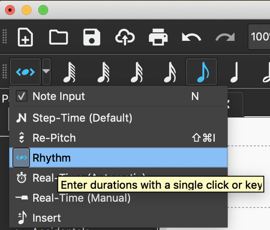Screen dimensions: 270x230
Task: Click the New Score icon
Action: point(25,37)
